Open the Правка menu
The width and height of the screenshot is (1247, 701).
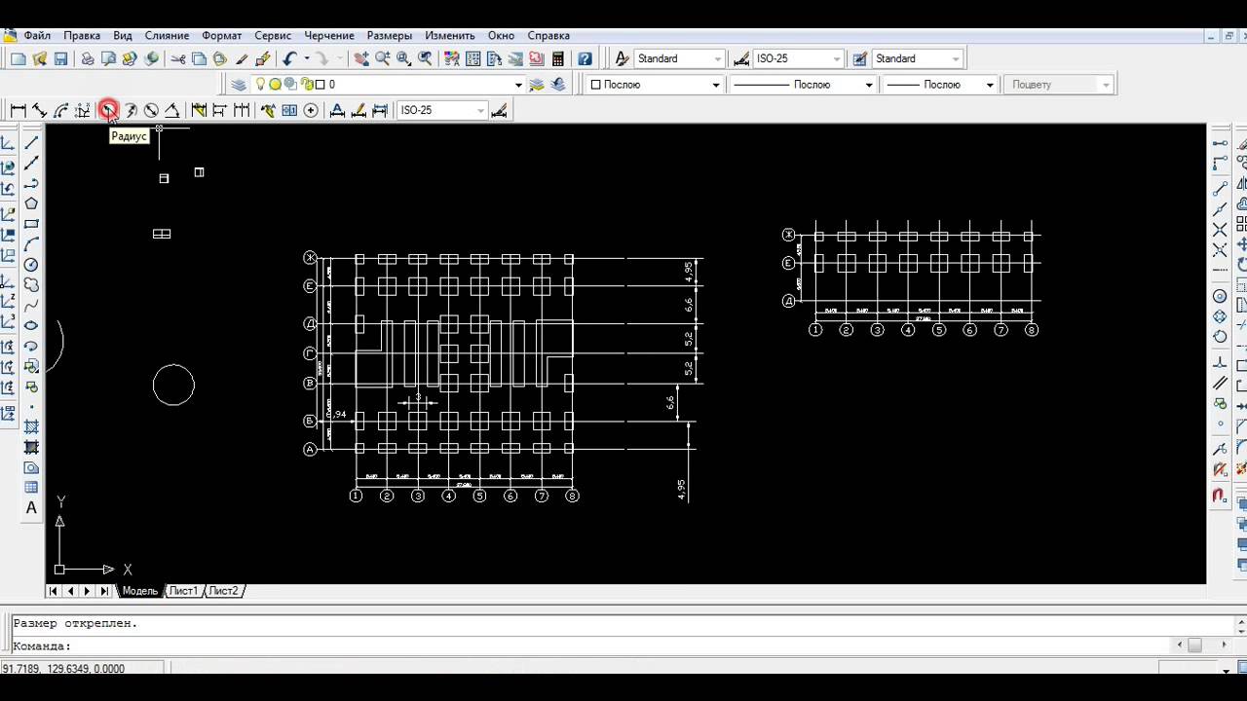82,35
